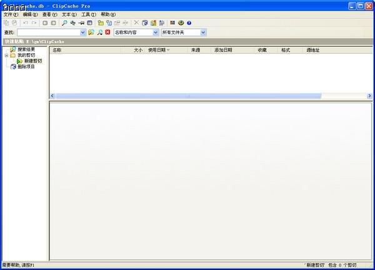Click the magnifier search icon in toolbar
This screenshot has width=375, height=270.
(x=64, y=23)
